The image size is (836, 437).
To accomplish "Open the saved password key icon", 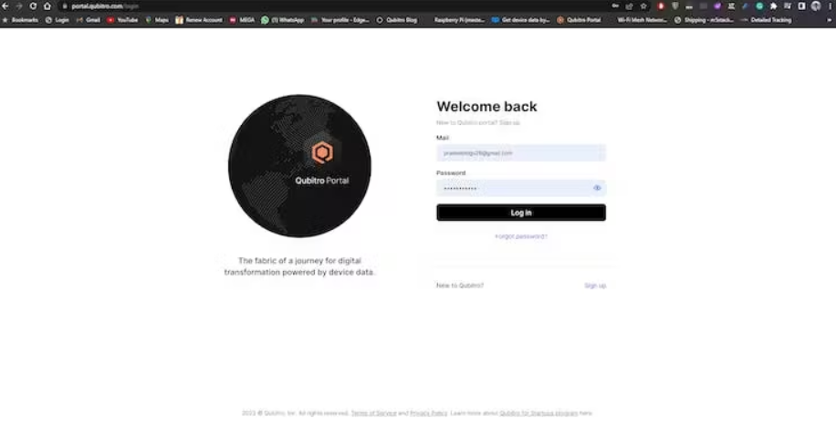I will pyautogui.click(x=615, y=5).
